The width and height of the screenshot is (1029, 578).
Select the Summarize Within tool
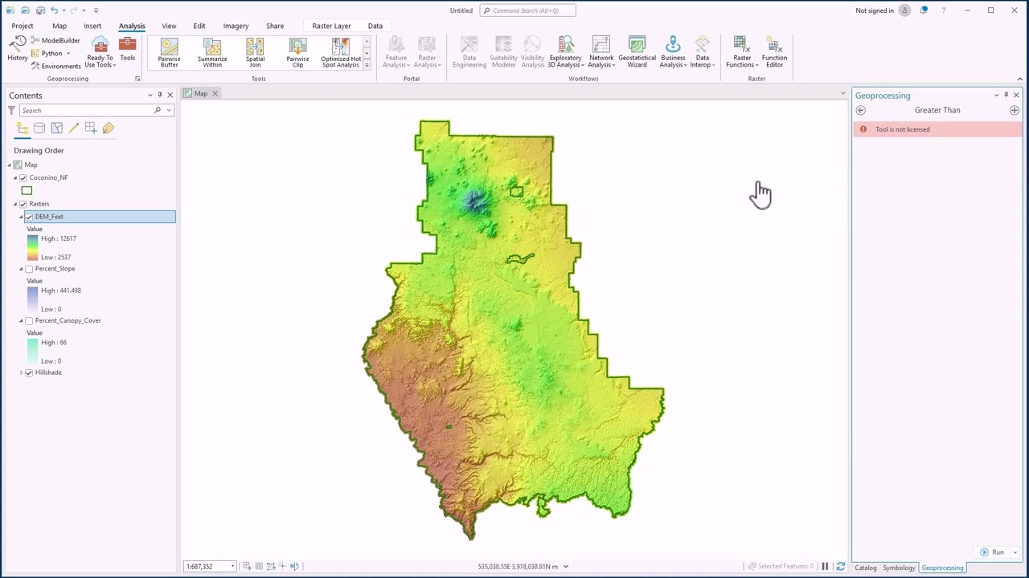[212, 53]
